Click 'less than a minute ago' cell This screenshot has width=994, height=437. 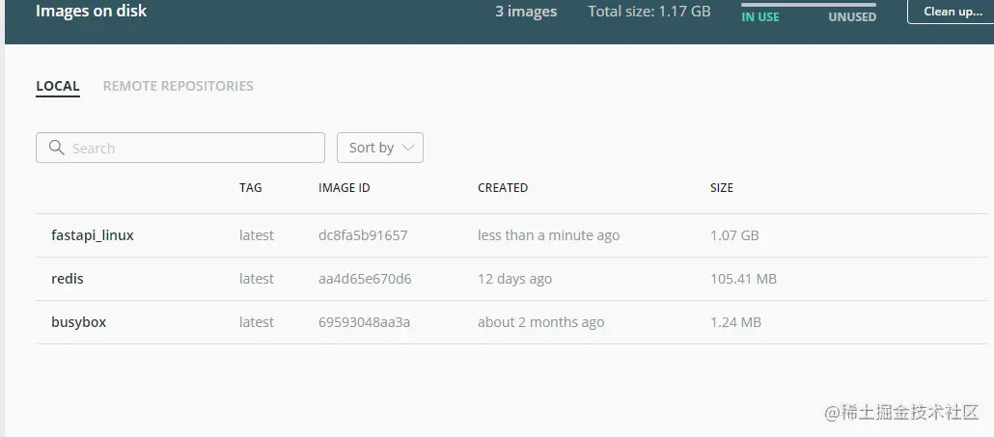point(548,235)
